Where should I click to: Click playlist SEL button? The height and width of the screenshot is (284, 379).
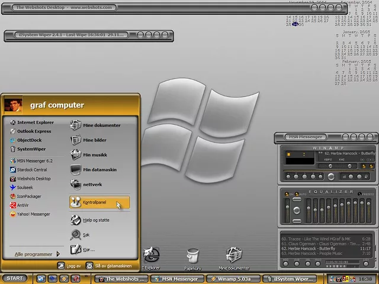(308, 264)
